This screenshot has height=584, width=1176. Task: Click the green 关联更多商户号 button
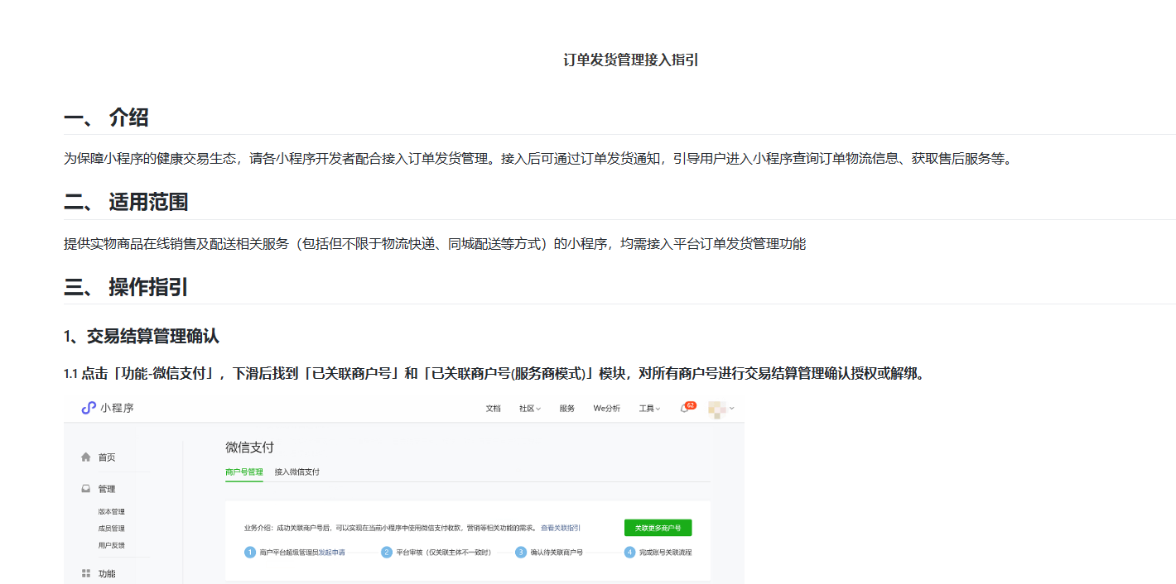point(658,528)
